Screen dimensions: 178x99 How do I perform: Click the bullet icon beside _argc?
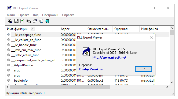pos(9,70)
